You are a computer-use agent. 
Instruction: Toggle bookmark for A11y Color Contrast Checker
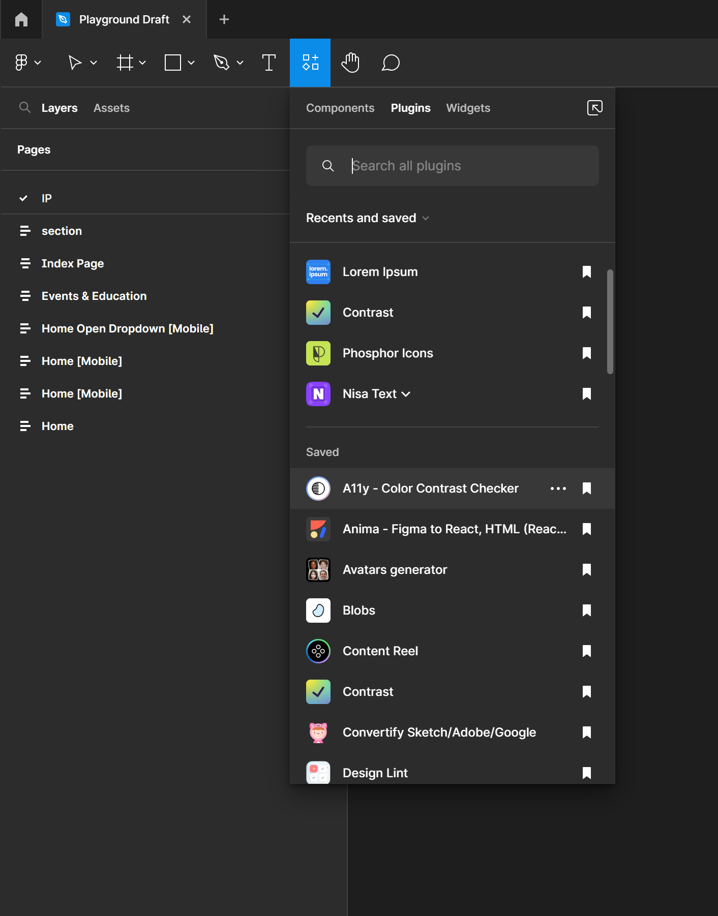tap(587, 488)
